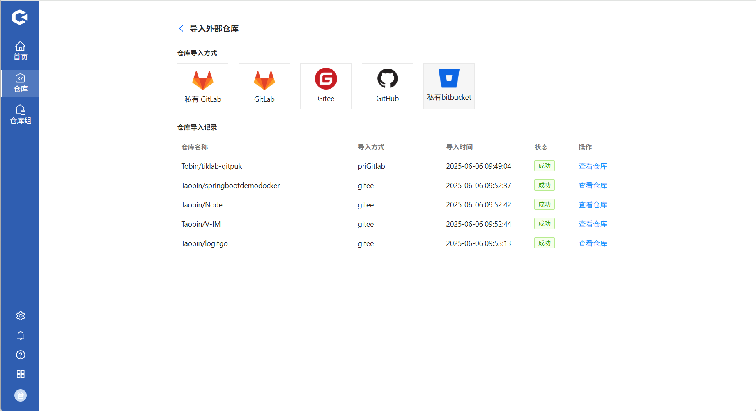
Task: Select the GitLab import method
Action: tap(264, 86)
